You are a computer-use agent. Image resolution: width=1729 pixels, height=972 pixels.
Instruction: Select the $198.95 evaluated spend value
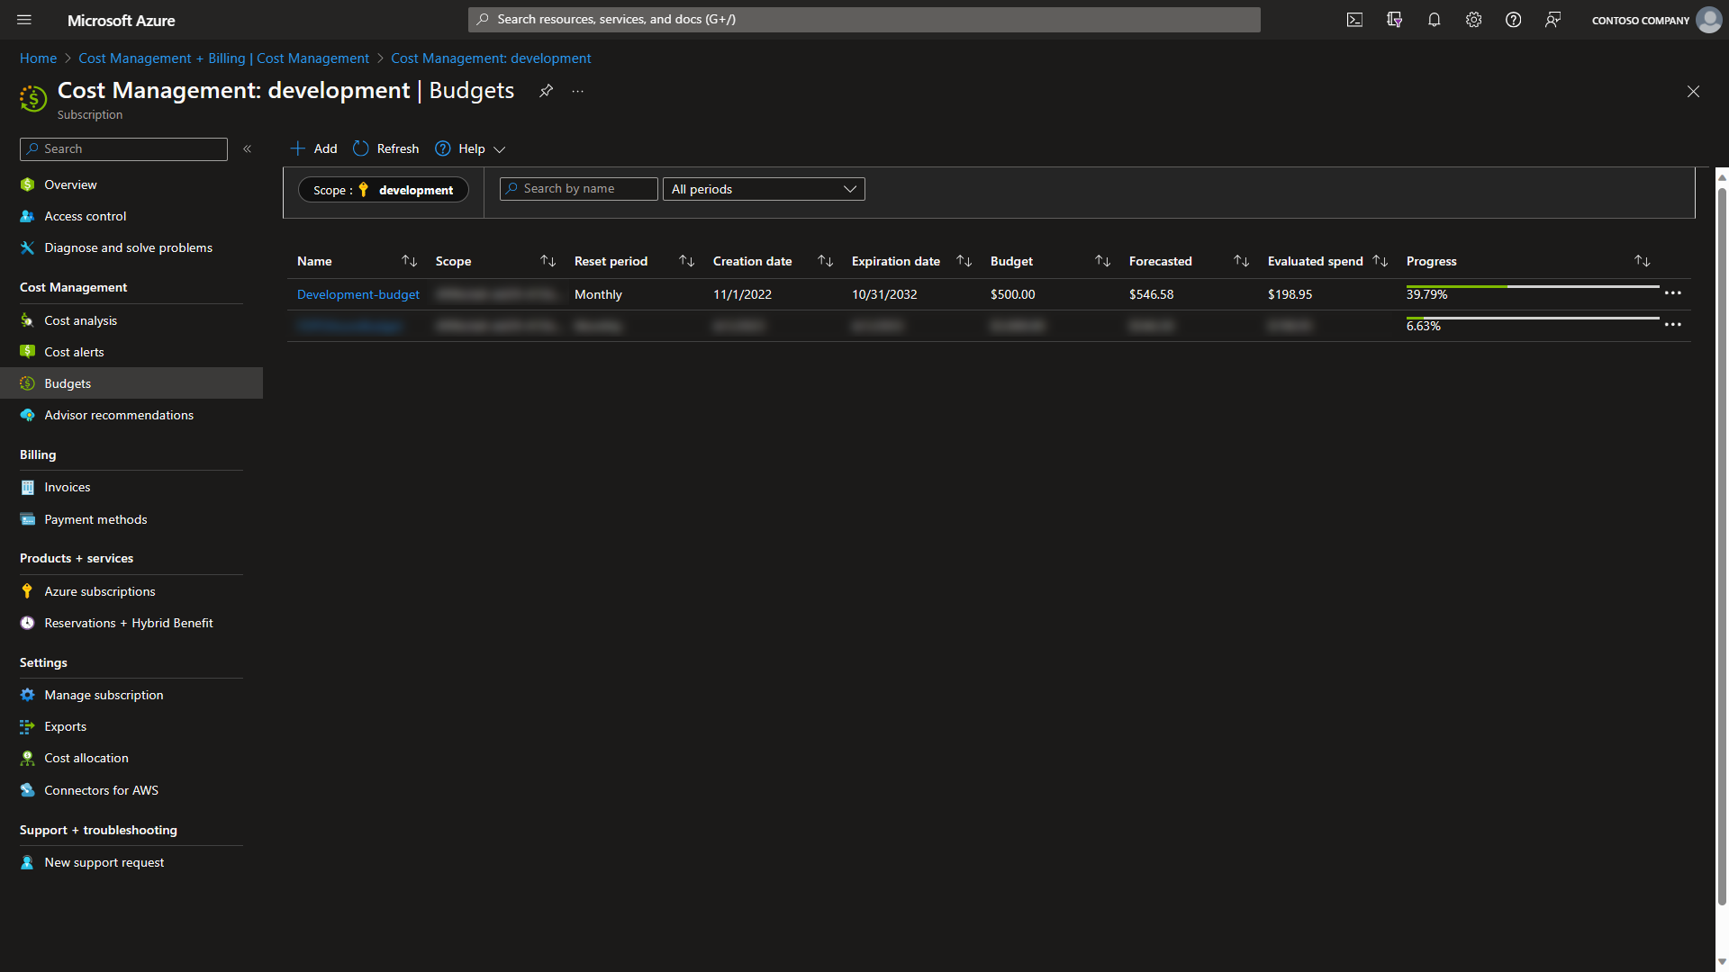pos(1290,294)
